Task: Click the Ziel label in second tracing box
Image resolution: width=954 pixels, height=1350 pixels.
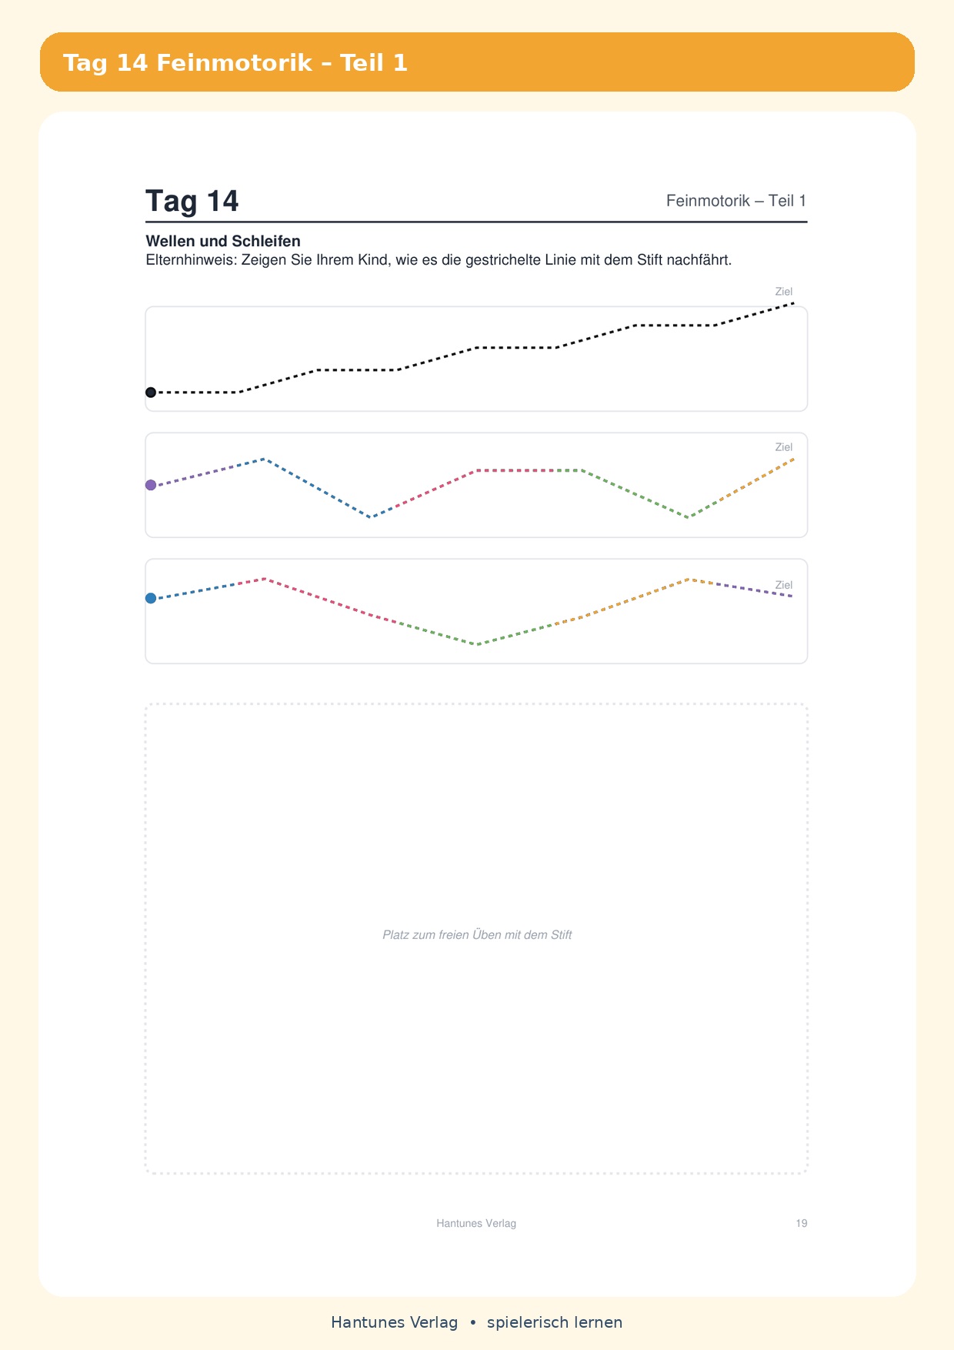Action: point(783,447)
